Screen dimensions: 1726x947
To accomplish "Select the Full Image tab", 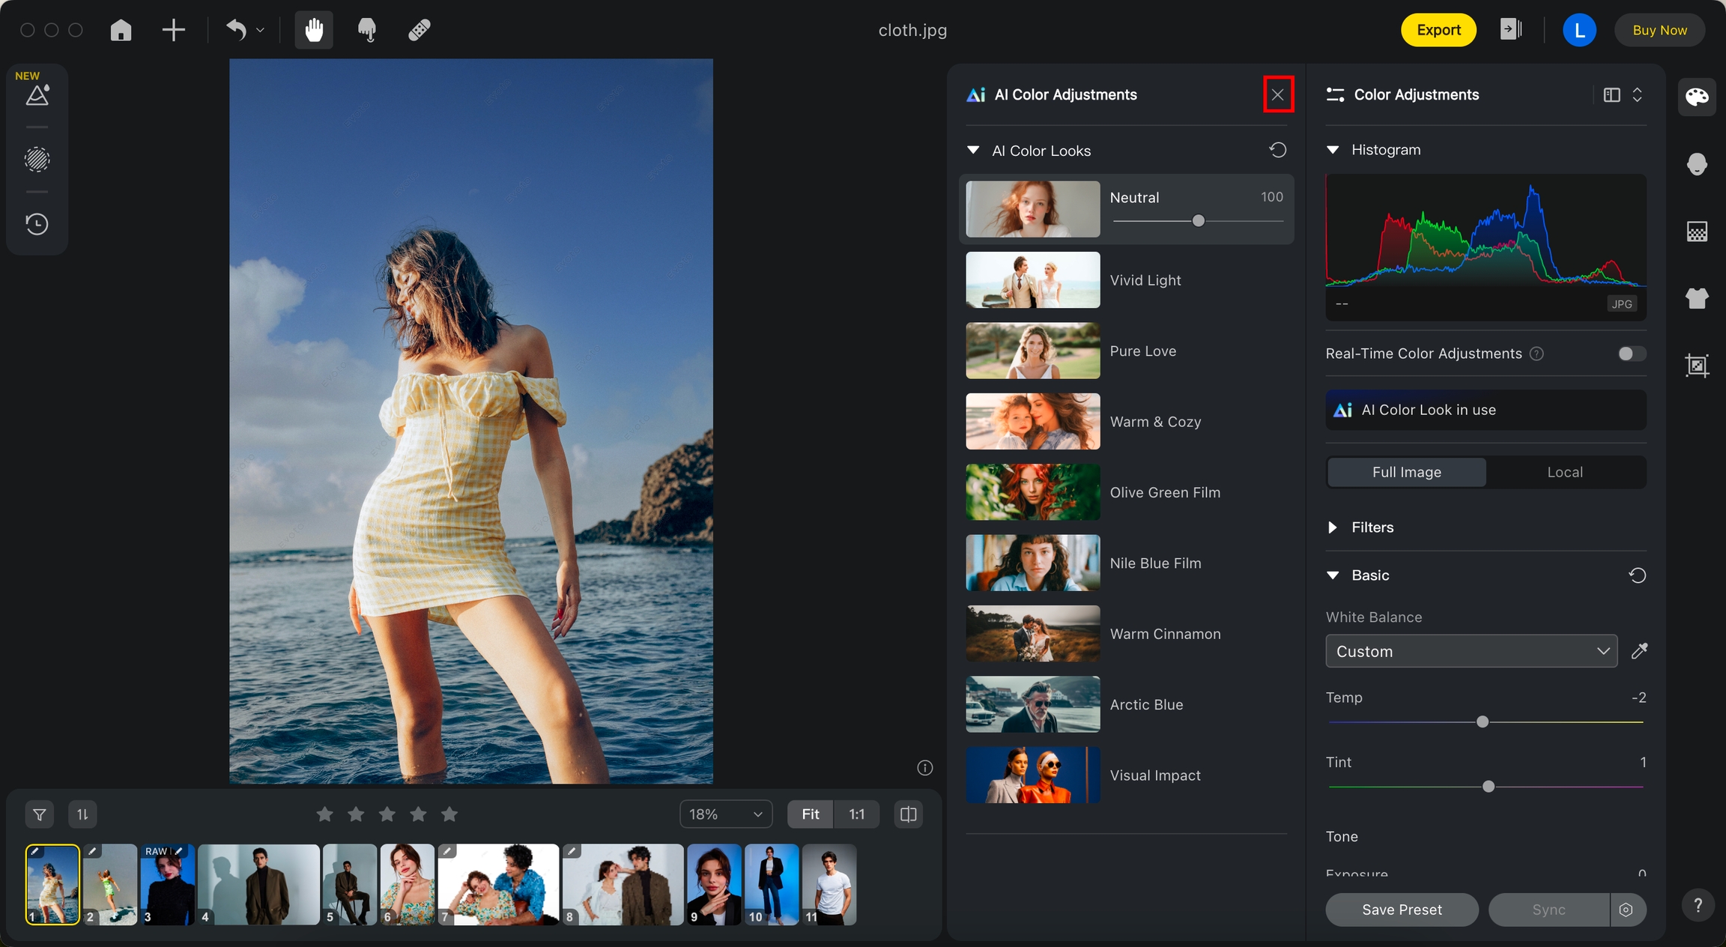I will [1406, 472].
